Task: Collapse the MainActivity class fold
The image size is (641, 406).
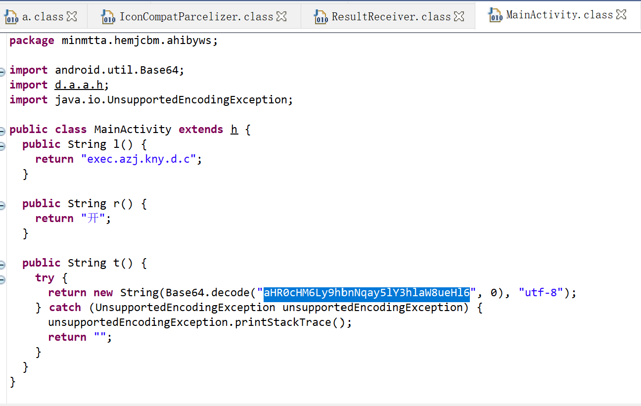Action: tap(2, 132)
